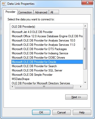The image size is (95, 119).
Task: Click the horizontal scrollbar right arrow
Action: [81, 87]
